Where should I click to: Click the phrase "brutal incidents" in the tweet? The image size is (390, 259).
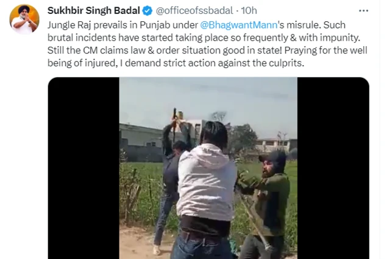pyautogui.click(x=82, y=38)
